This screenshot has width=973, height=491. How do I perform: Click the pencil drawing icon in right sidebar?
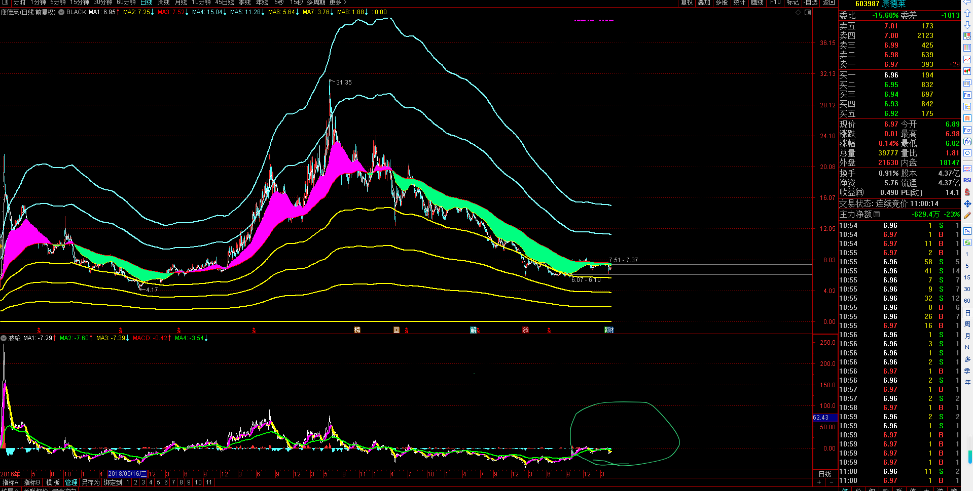pos(967,216)
